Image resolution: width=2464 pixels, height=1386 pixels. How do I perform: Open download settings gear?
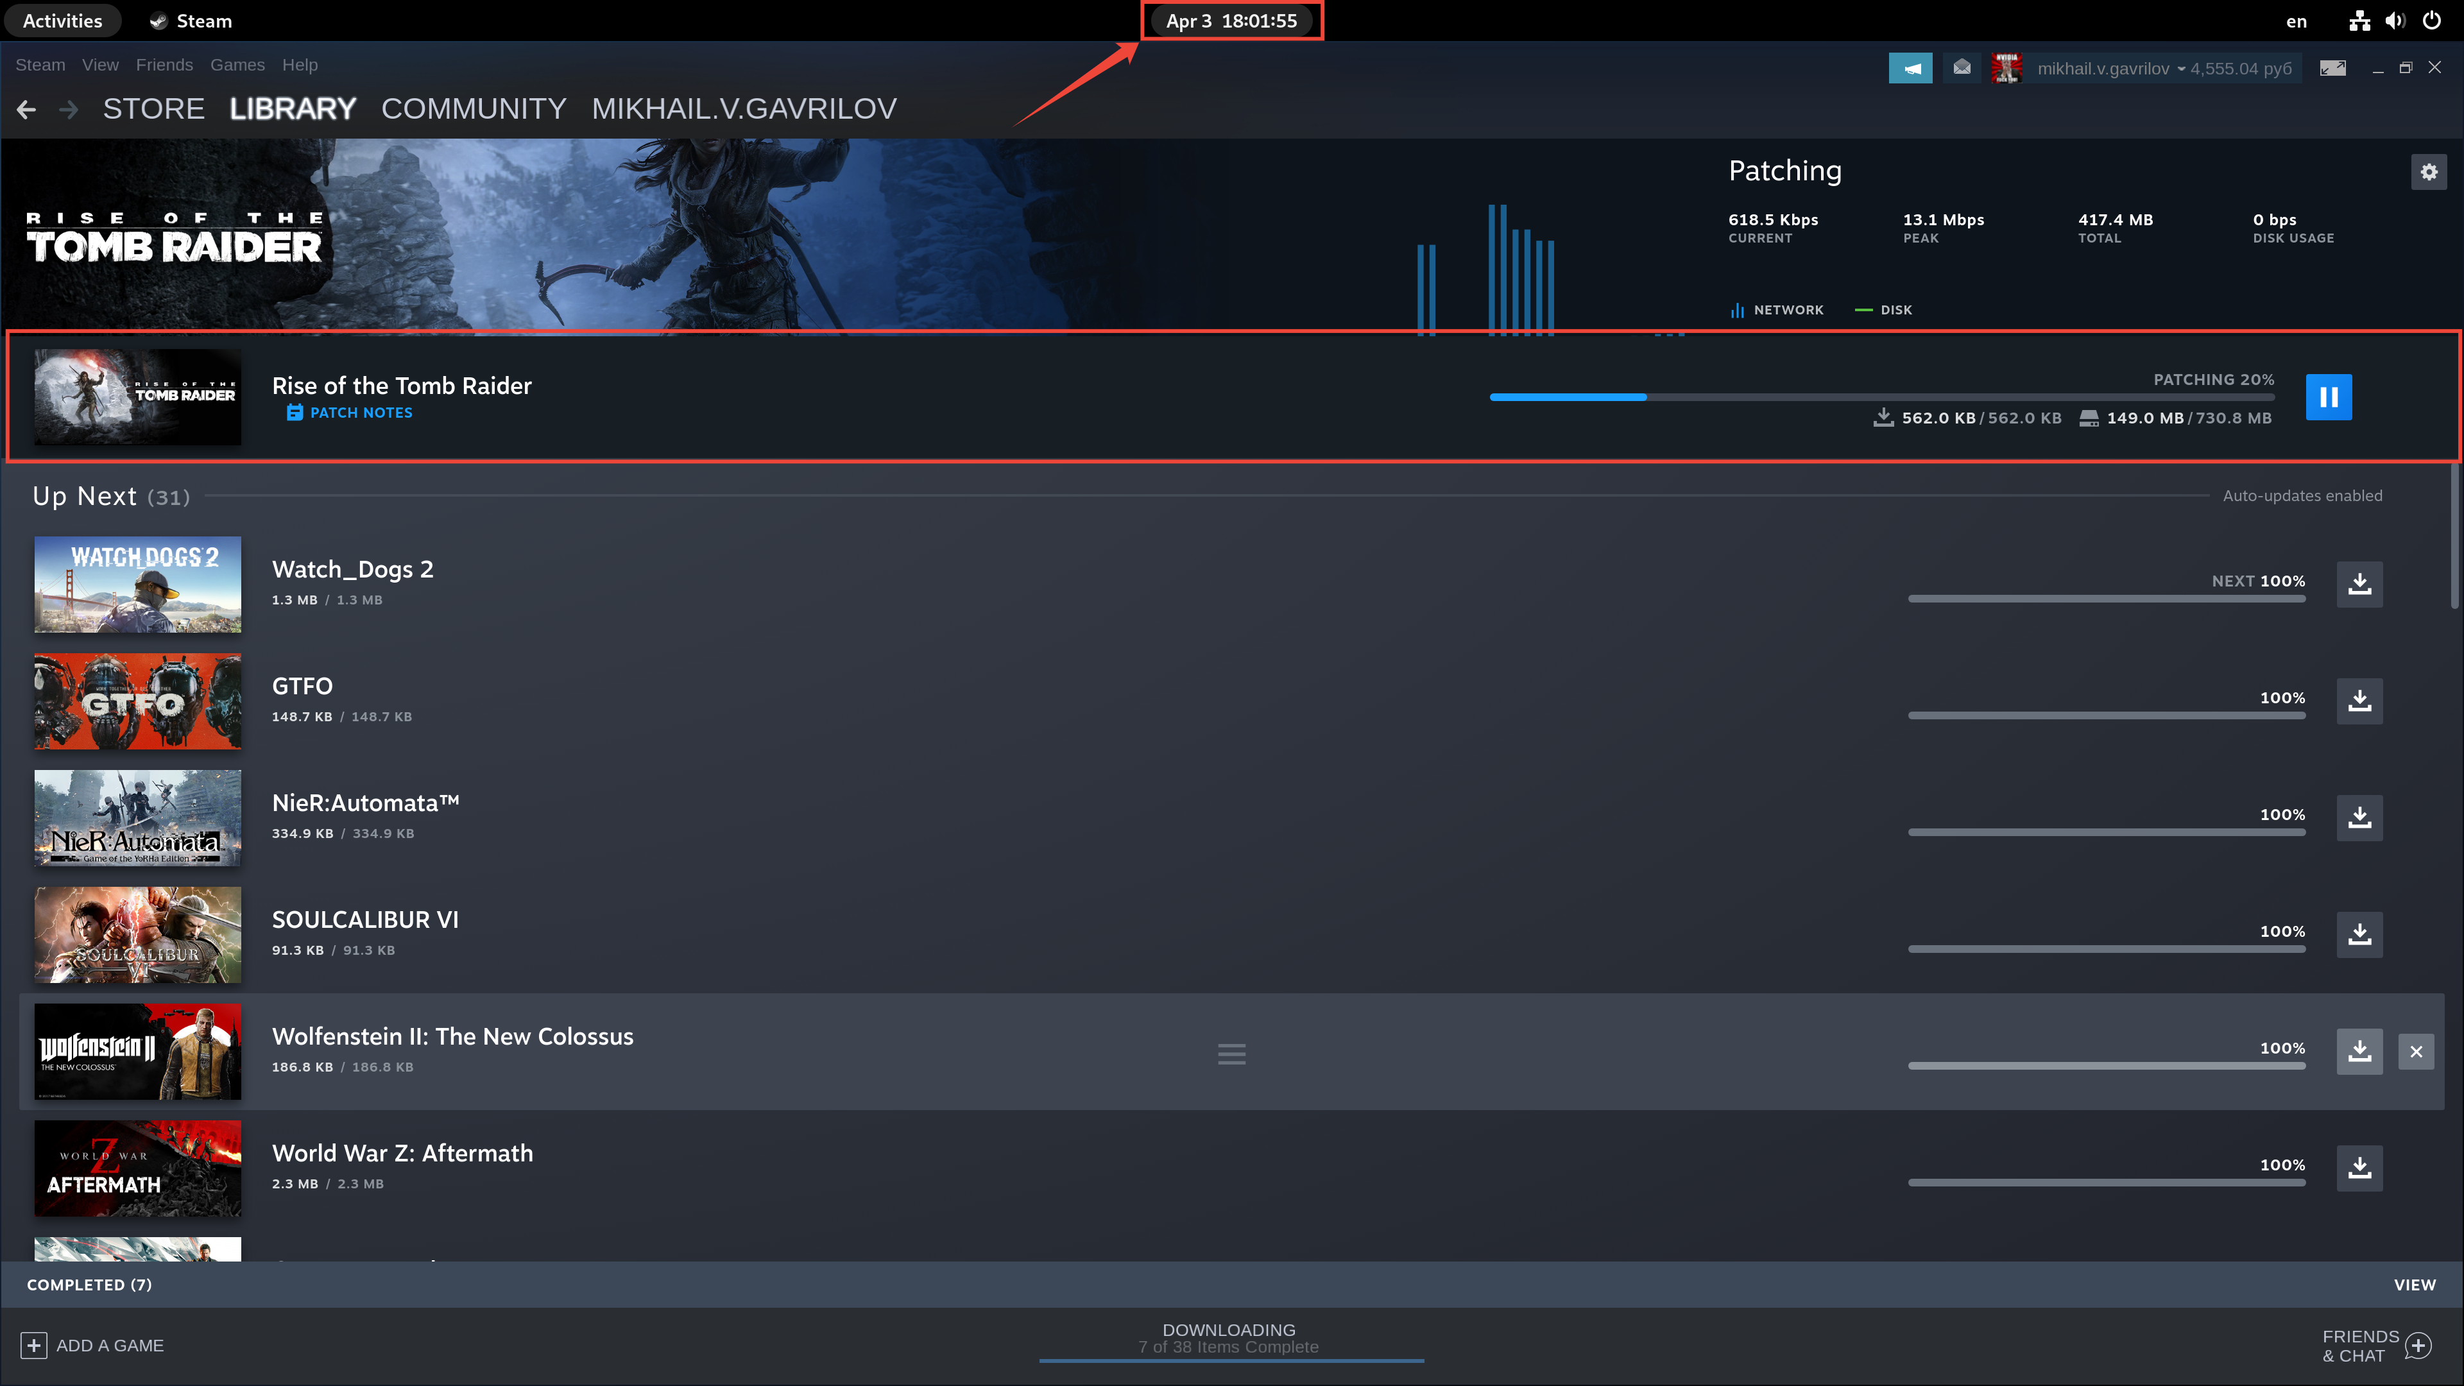pos(2429,172)
